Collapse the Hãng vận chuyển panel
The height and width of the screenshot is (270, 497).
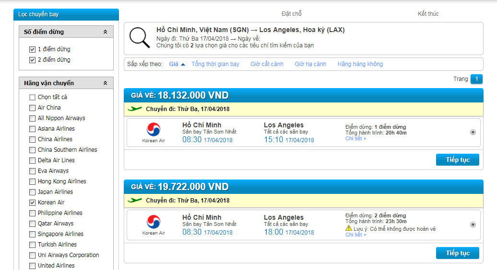click(105, 83)
